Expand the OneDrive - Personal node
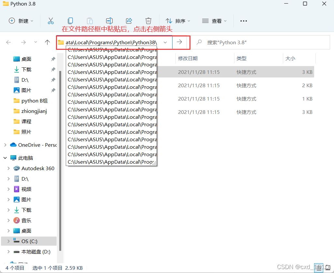 pos(5,145)
